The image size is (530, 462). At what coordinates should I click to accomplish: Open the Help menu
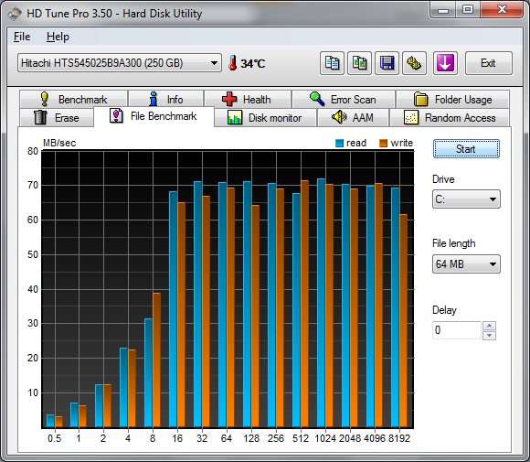click(x=58, y=37)
